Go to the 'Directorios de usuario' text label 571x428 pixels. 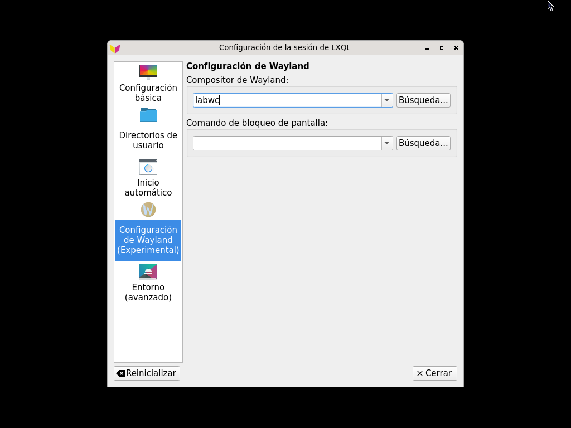[148, 140]
